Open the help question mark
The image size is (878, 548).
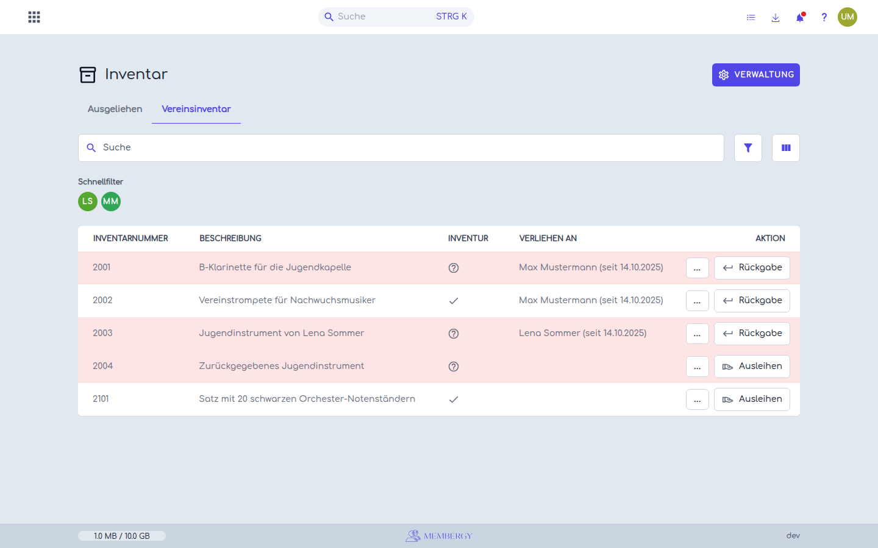coord(824,17)
